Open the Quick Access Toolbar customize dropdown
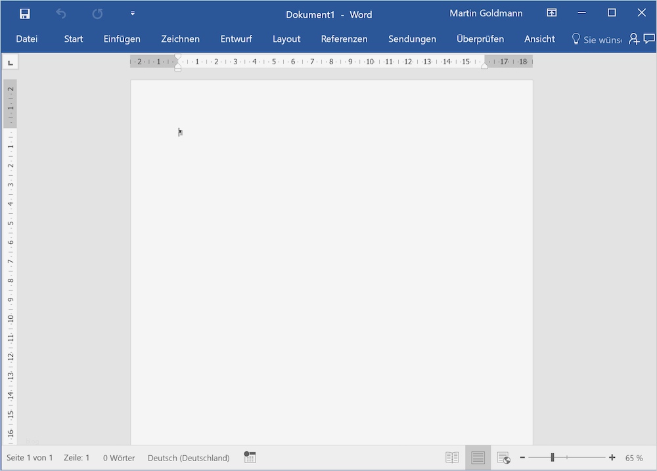This screenshot has height=471, width=657. coord(133,12)
